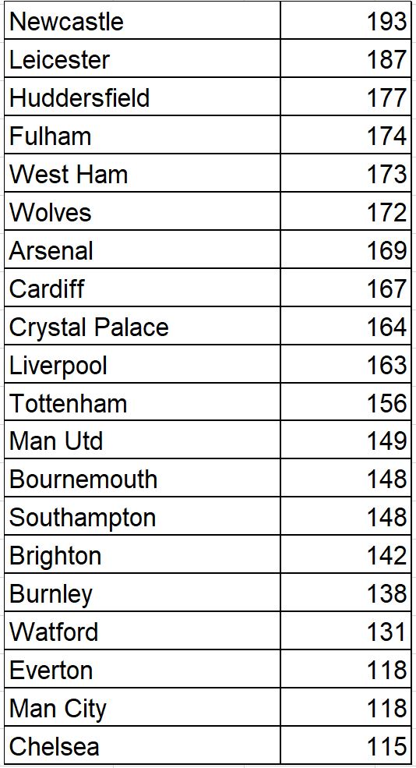
Task: Select the Burnley cell
Action: pos(143,593)
